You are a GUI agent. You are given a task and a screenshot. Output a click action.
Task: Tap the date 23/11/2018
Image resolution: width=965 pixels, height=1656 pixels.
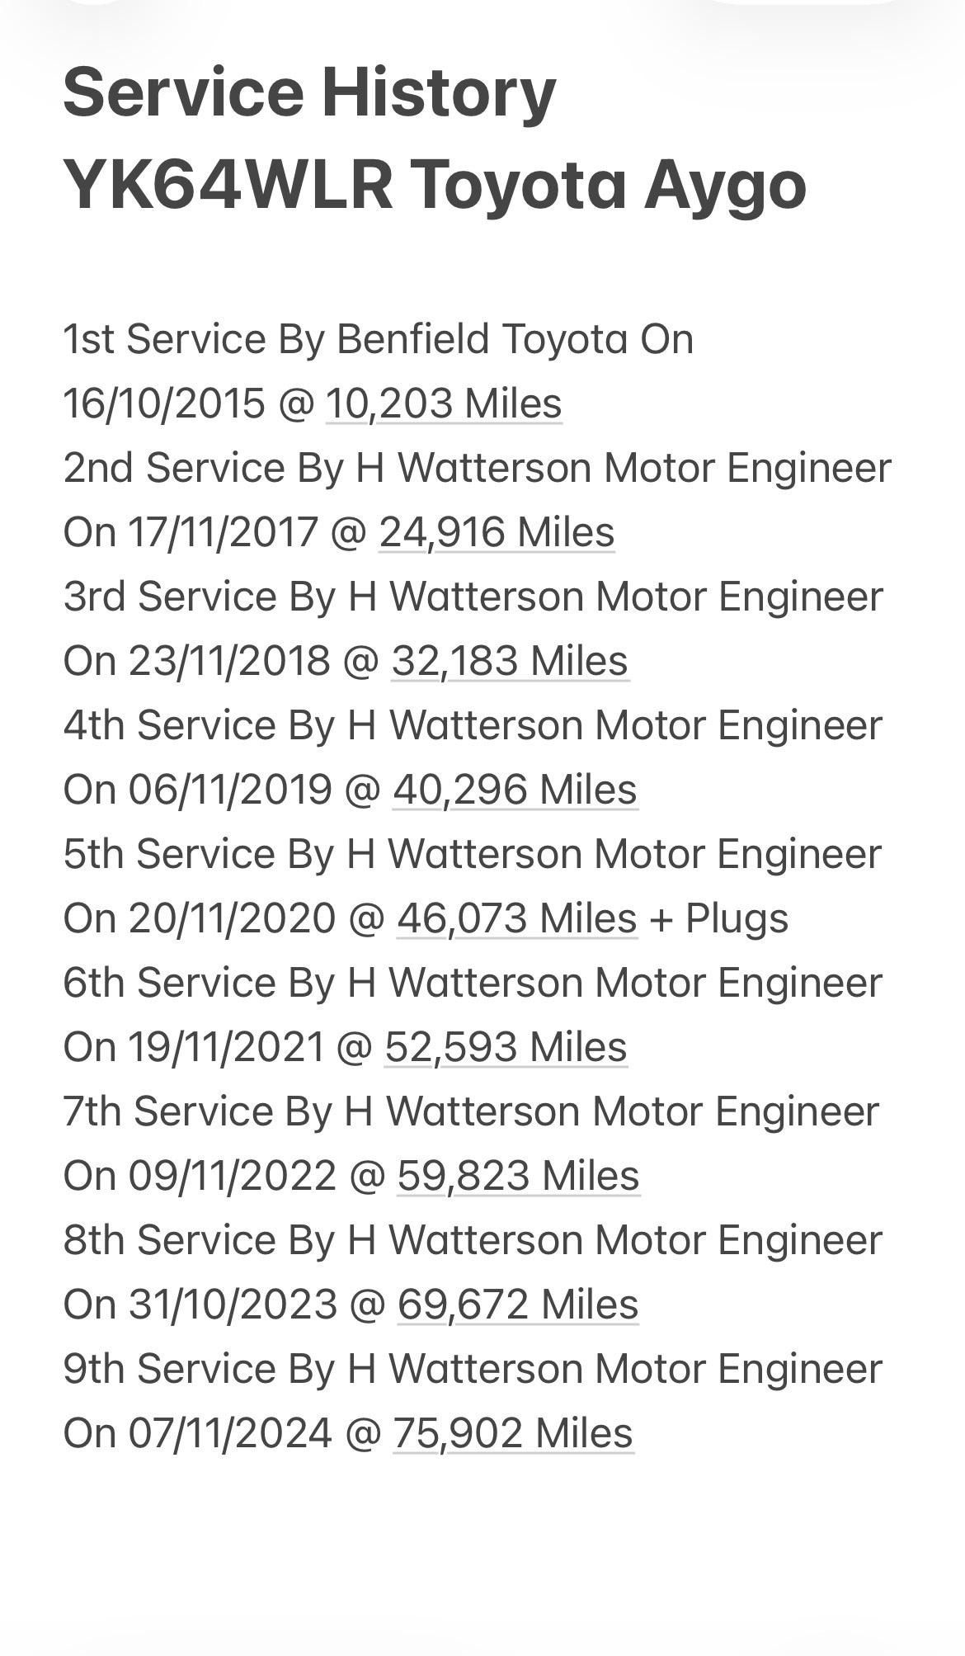click(x=229, y=661)
